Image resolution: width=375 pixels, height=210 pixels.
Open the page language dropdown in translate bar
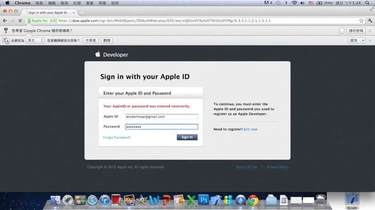click(35, 40)
